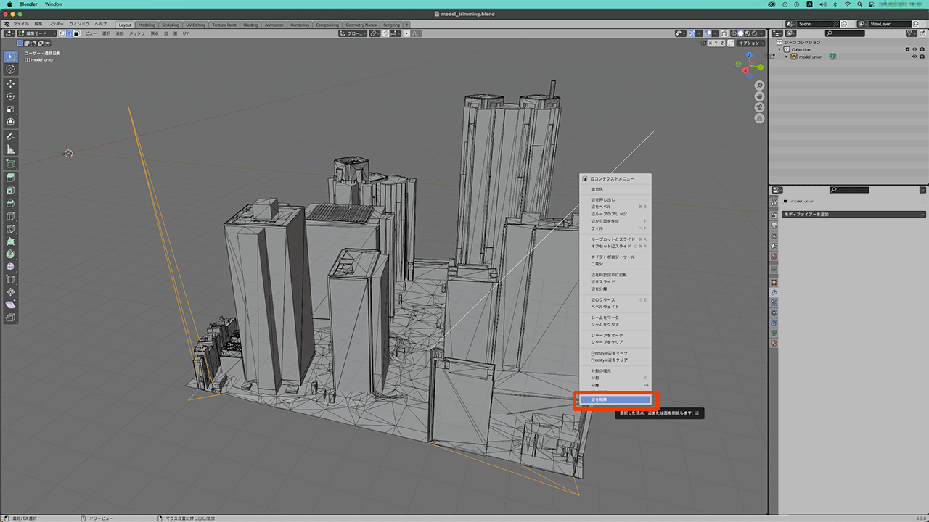Select the Move tool
Viewport: 929px width, 522px height.
(11, 83)
